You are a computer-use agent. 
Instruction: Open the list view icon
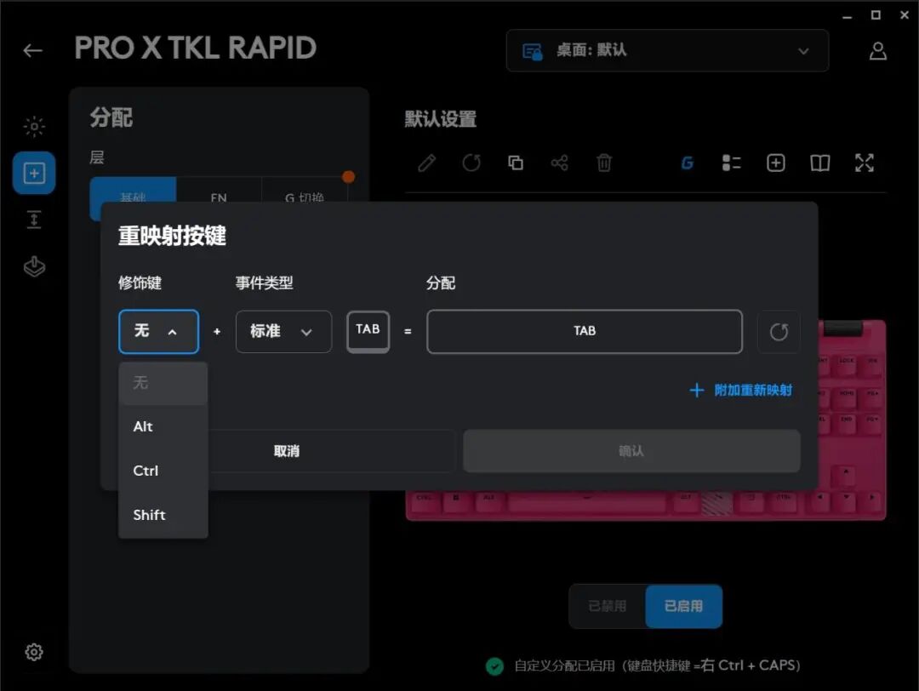click(732, 163)
